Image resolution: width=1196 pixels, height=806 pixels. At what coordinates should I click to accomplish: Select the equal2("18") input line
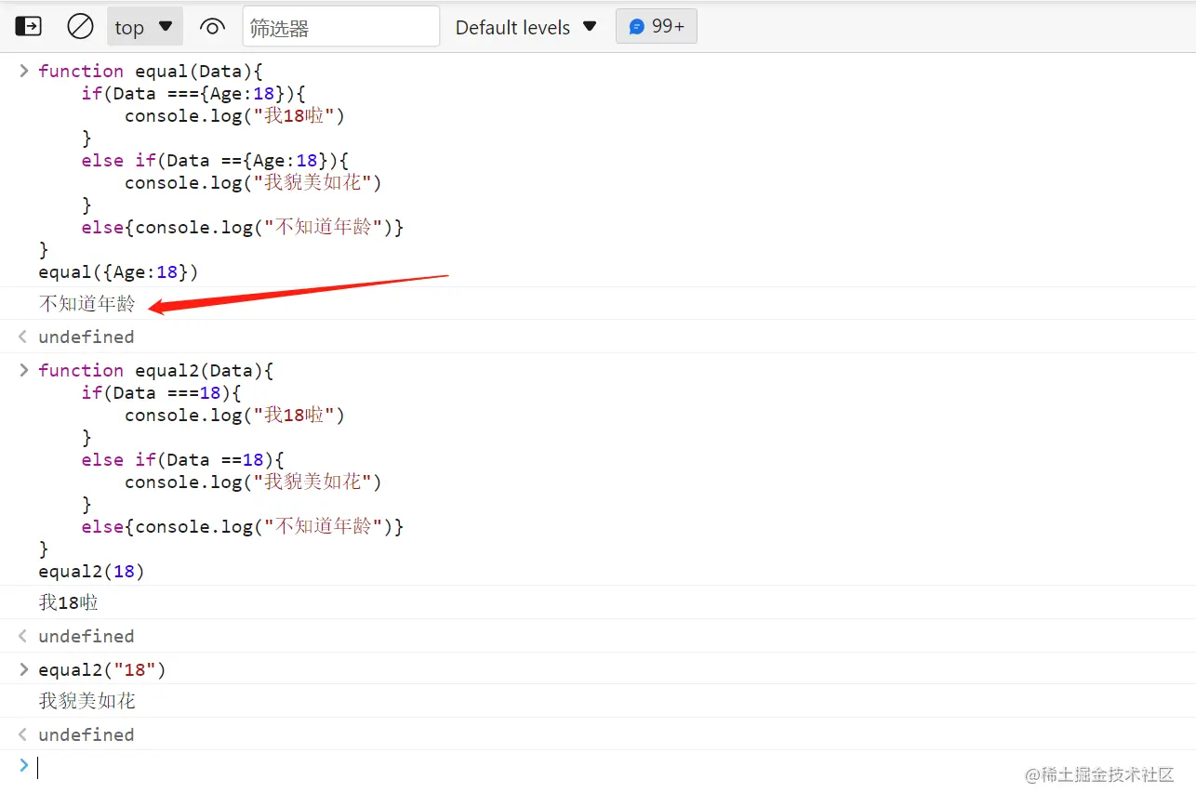[x=102, y=669]
